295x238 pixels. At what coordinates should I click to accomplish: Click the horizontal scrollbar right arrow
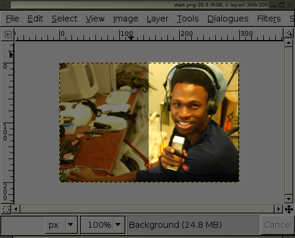(x=279, y=209)
